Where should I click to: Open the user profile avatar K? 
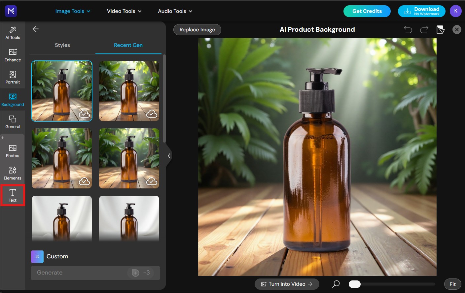(x=456, y=11)
